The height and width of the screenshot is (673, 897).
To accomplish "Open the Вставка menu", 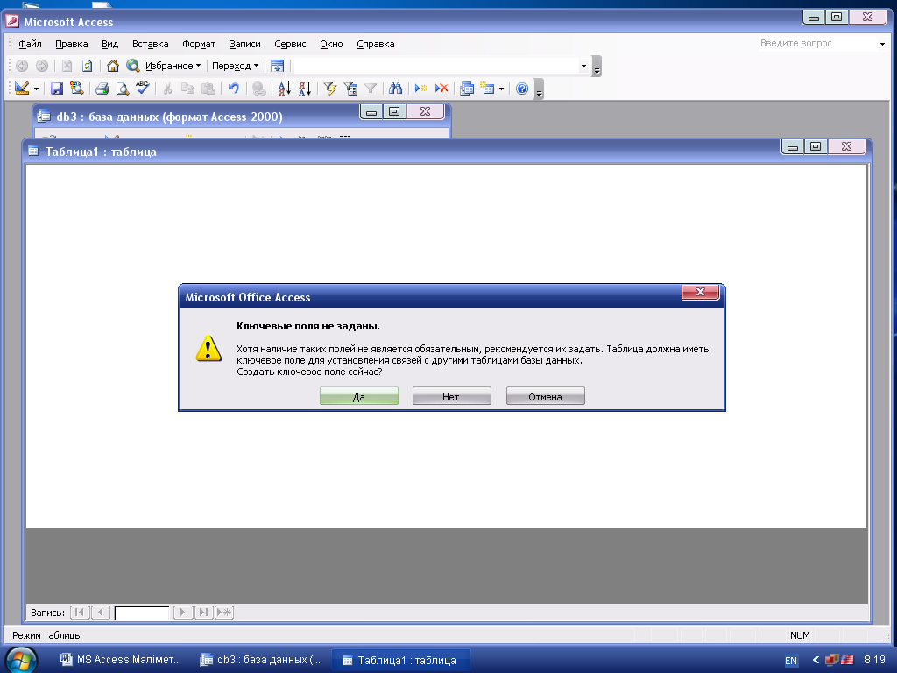I will (x=150, y=44).
